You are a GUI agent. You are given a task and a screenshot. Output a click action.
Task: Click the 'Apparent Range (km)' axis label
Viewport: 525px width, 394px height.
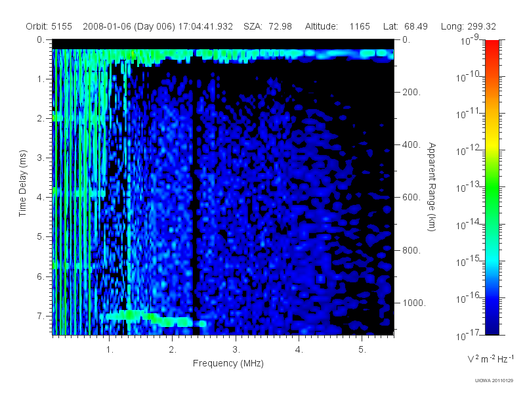432,187
